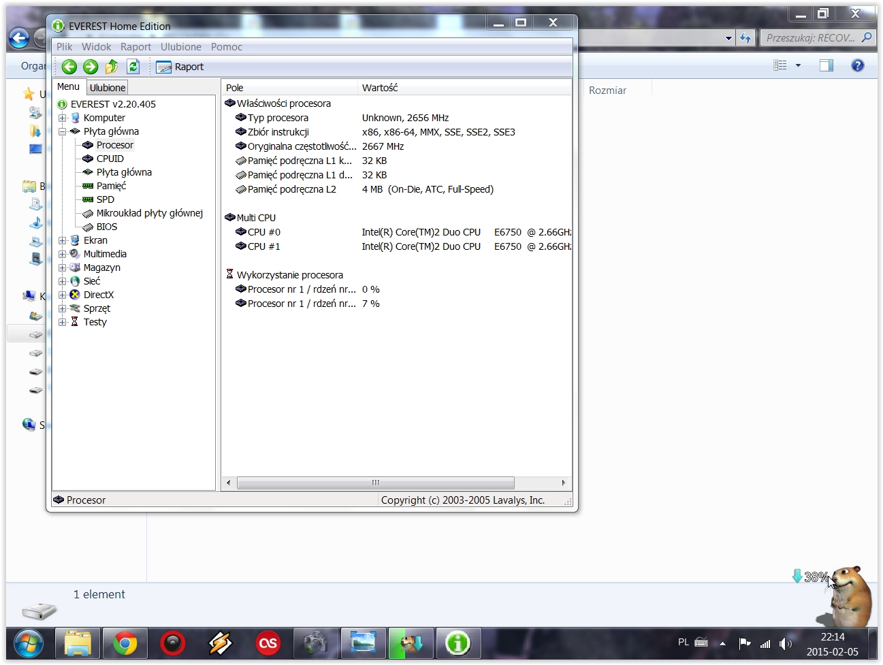Expand the Komputer tree node
Image resolution: width=883 pixels, height=665 pixels.
[62, 118]
